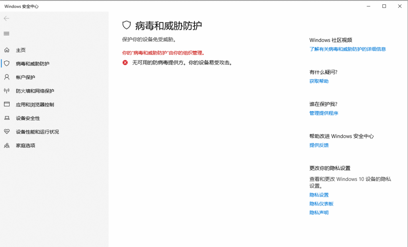
Task: Click the family icon for 家庭选项
Action: coord(7,145)
